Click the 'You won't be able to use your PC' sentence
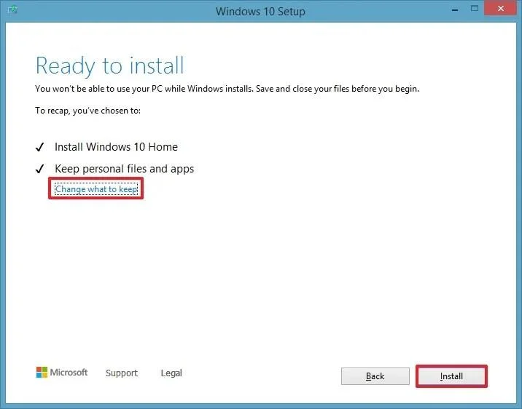 [227, 89]
